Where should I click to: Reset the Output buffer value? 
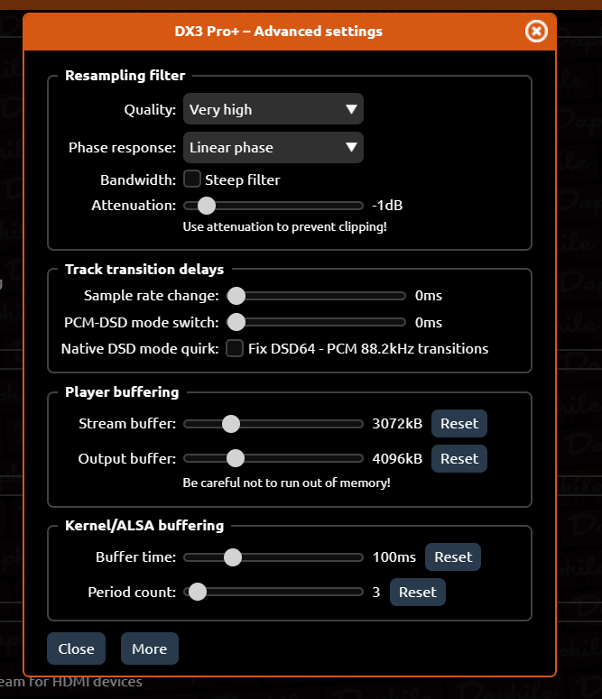459,458
